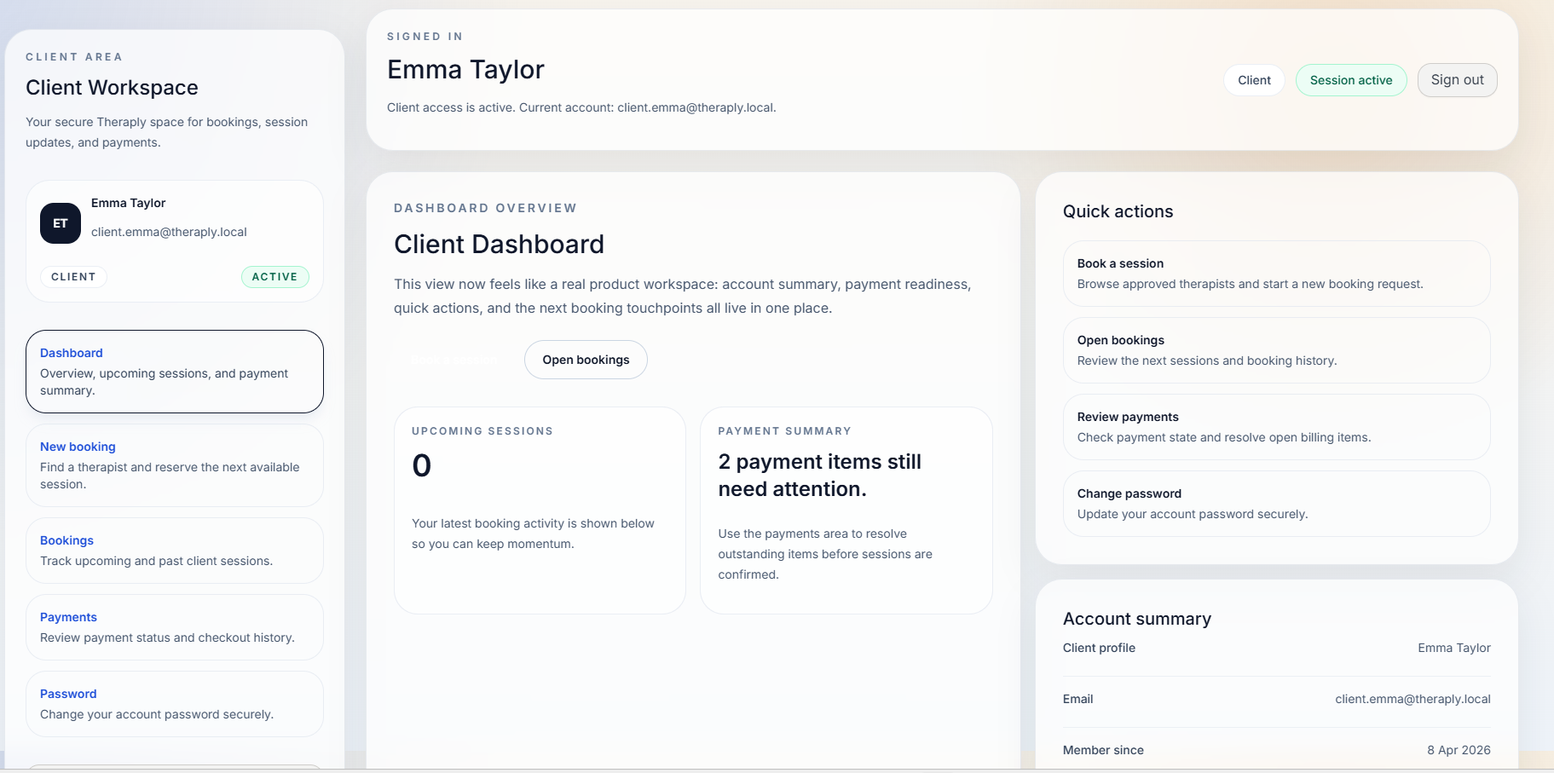
Task: Click the ACTIVE badge in the profile card
Action: click(x=274, y=277)
